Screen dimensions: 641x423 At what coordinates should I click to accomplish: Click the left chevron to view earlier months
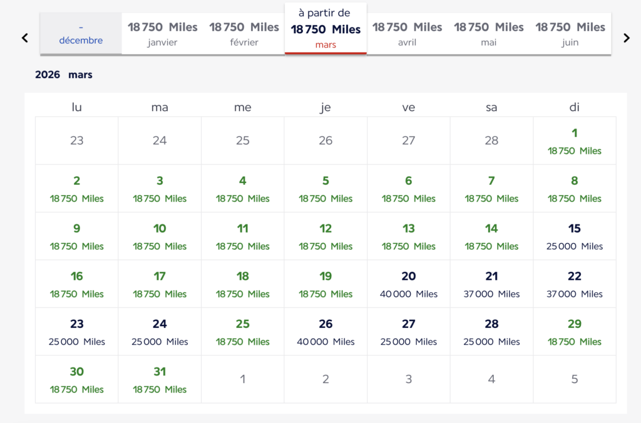tap(24, 37)
